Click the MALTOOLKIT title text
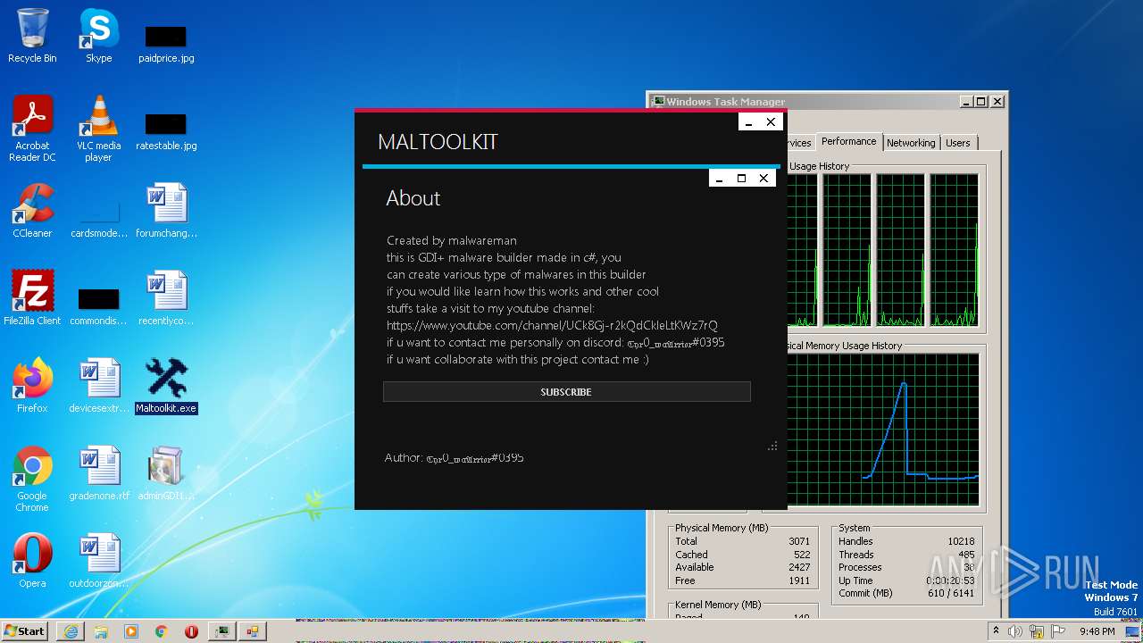 click(x=438, y=142)
